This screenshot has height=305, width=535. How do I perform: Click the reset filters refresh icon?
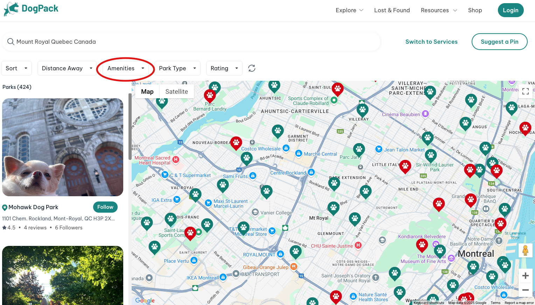tap(252, 68)
